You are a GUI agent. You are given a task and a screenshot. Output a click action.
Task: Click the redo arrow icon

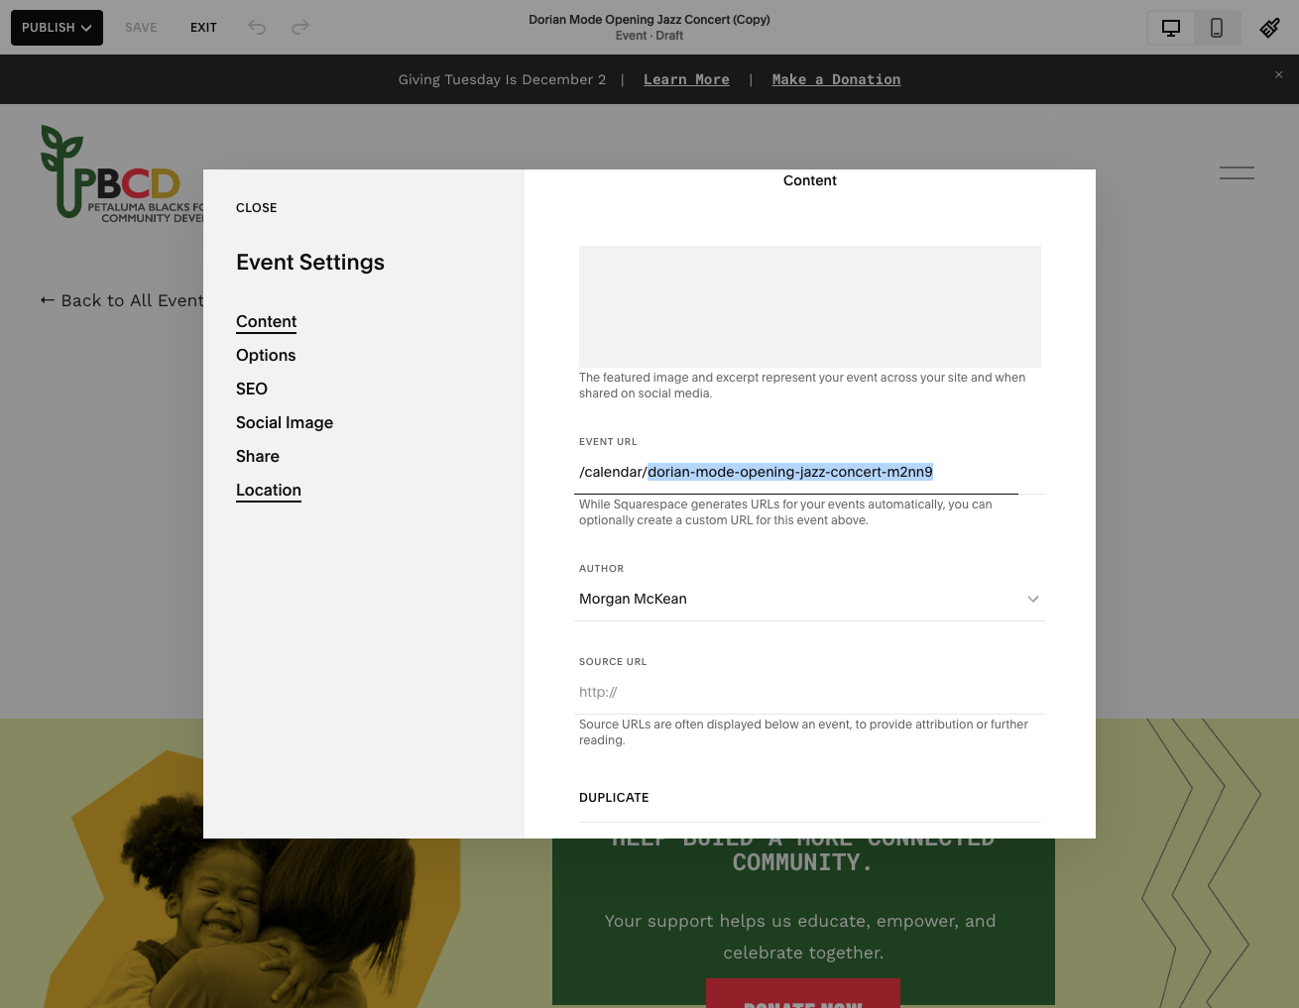point(300,28)
